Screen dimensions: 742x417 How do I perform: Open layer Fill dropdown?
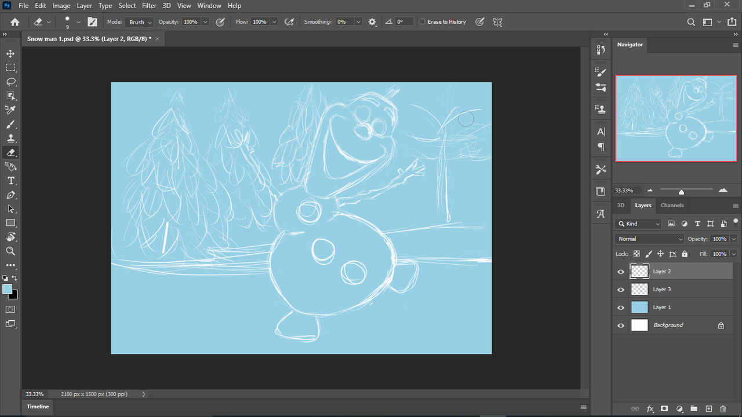(734, 254)
